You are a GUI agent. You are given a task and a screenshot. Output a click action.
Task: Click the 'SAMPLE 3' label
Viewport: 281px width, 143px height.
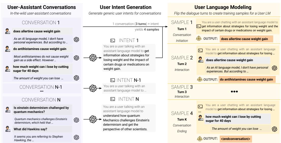coord(182,87)
